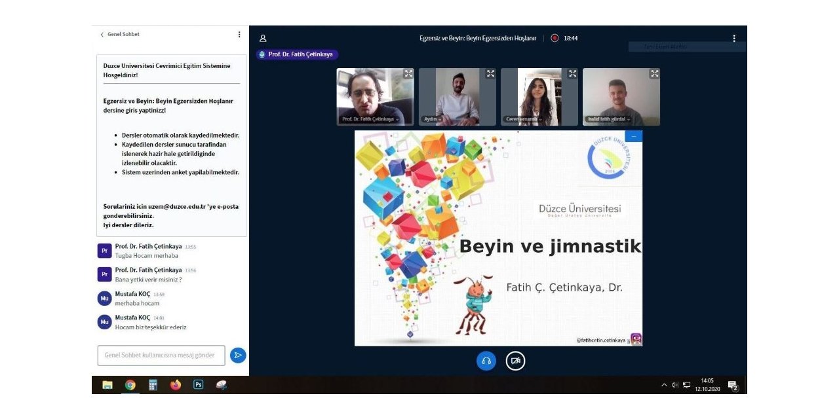
Task: Open the notification center icon
Action: (733, 386)
